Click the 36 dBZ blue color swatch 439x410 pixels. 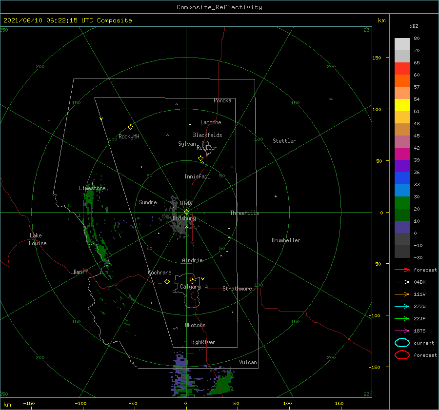[402, 178]
